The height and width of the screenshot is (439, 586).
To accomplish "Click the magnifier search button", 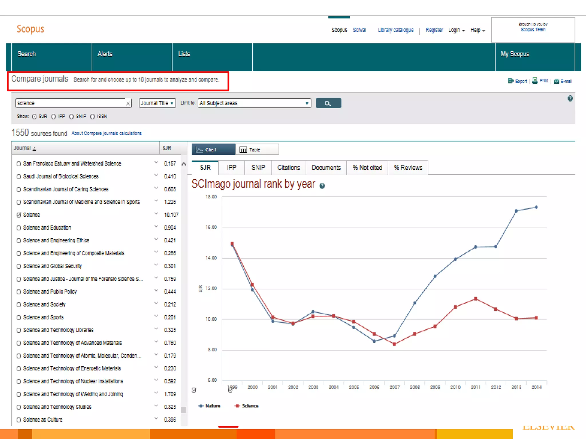I will 328,103.
